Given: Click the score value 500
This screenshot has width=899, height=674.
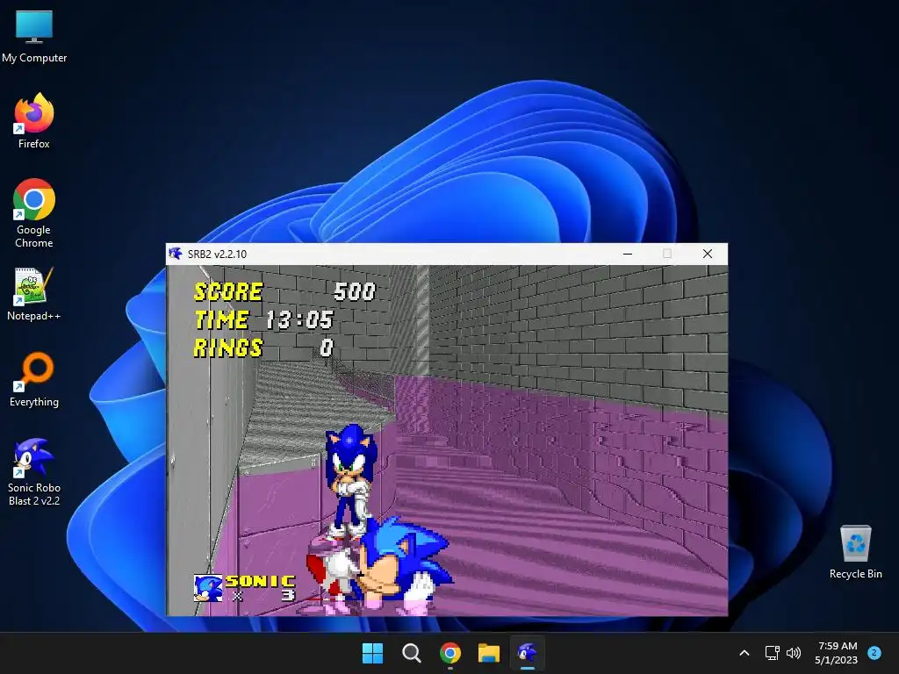Looking at the screenshot, I should pos(355,291).
